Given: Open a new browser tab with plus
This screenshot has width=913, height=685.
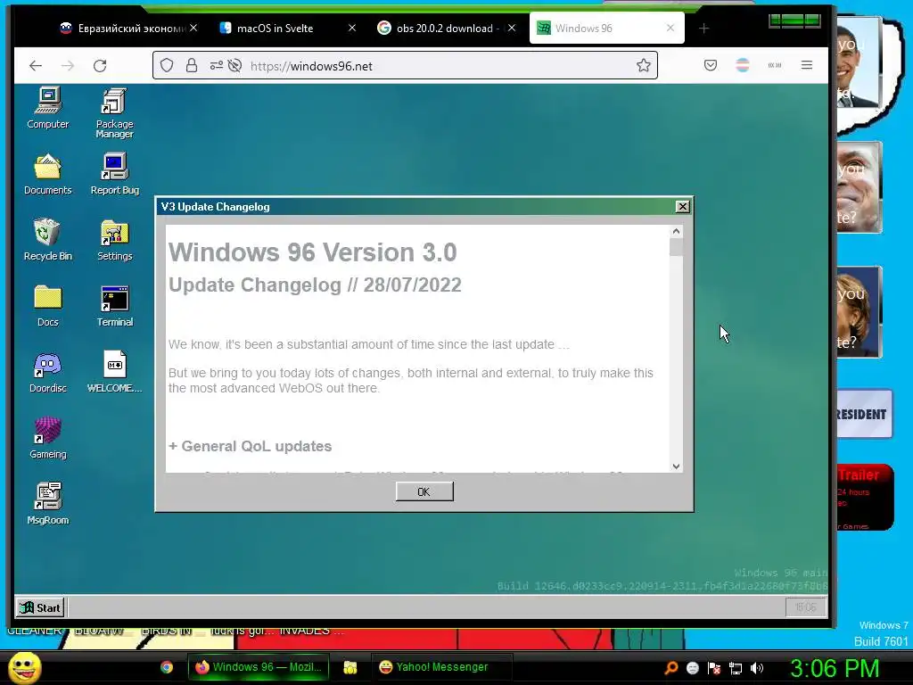Looking at the screenshot, I should (x=703, y=28).
